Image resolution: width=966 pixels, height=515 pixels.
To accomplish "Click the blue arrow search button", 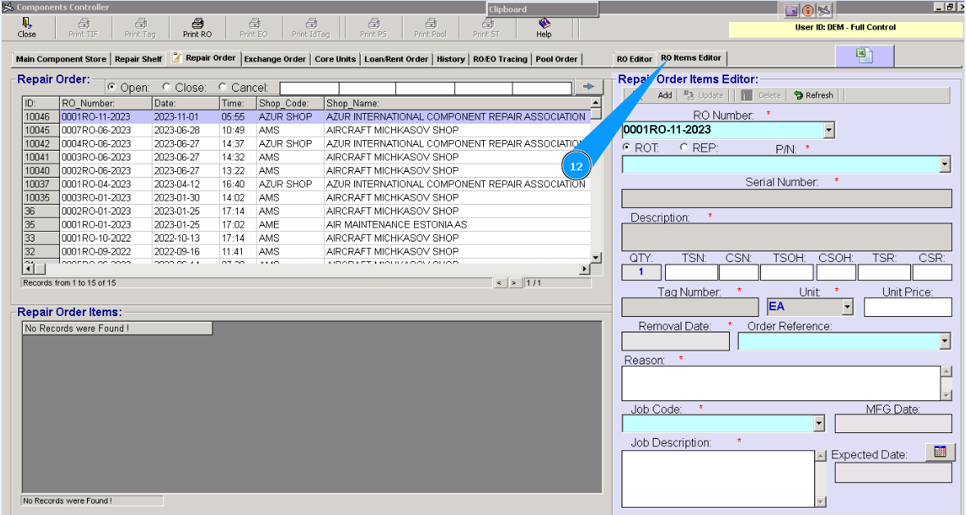I will point(588,87).
